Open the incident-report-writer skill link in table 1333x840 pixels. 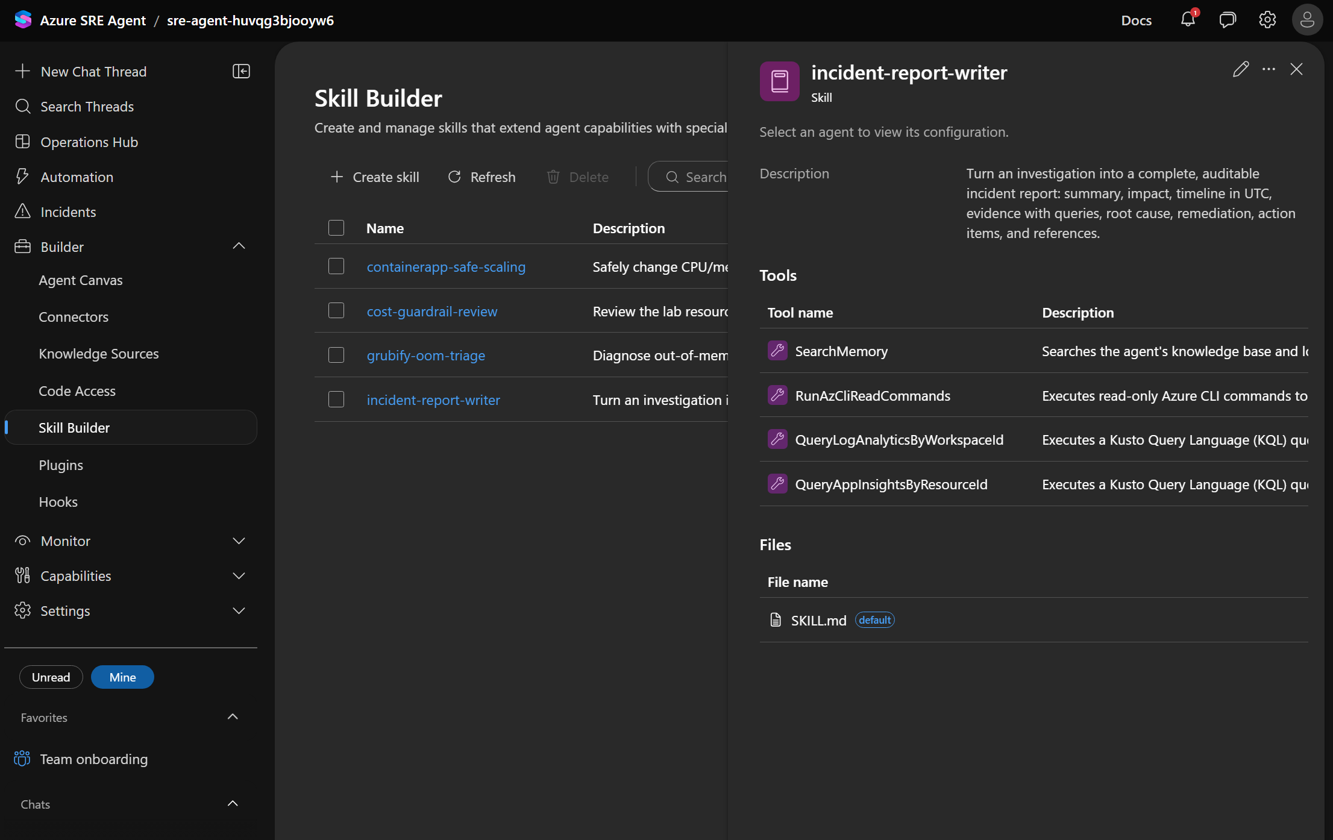pos(433,400)
